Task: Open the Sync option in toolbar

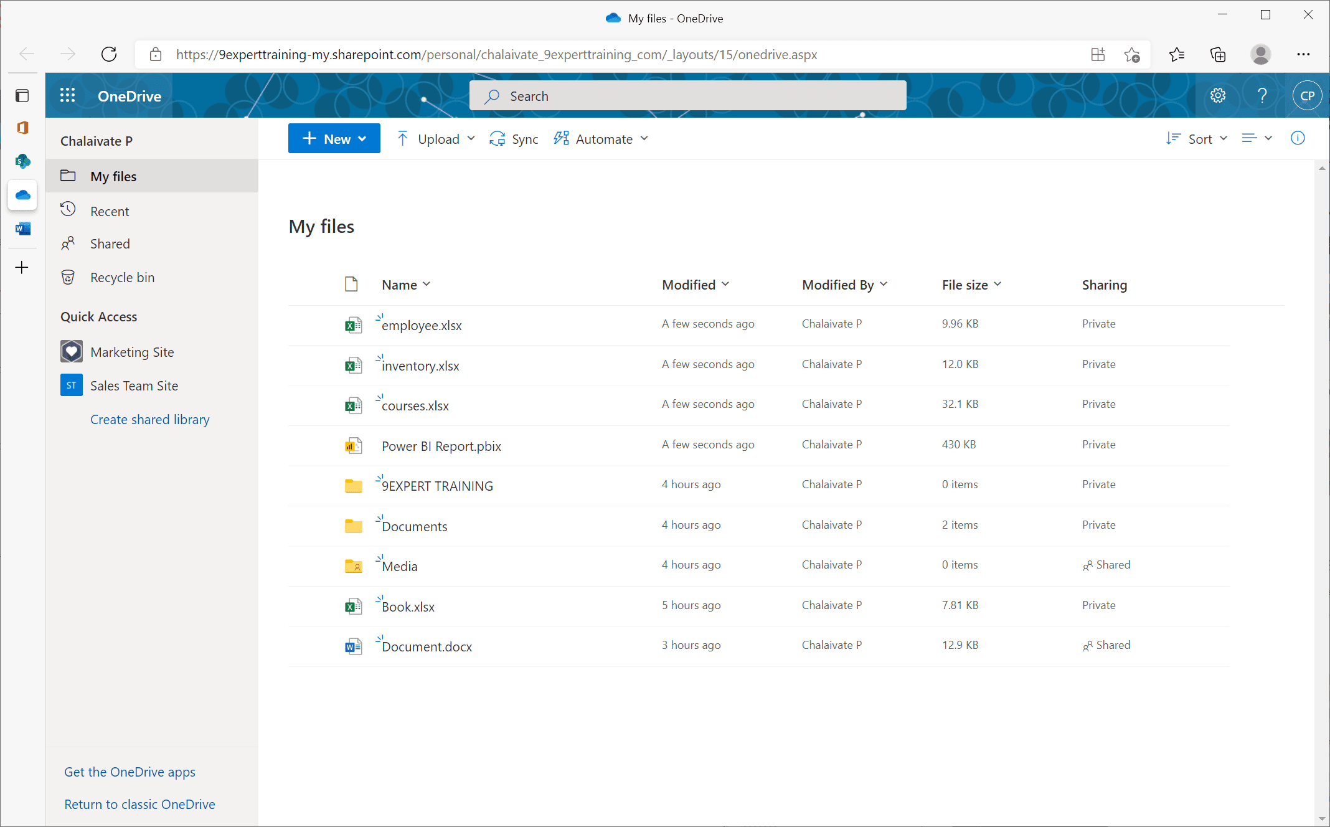Action: [514, 138]
